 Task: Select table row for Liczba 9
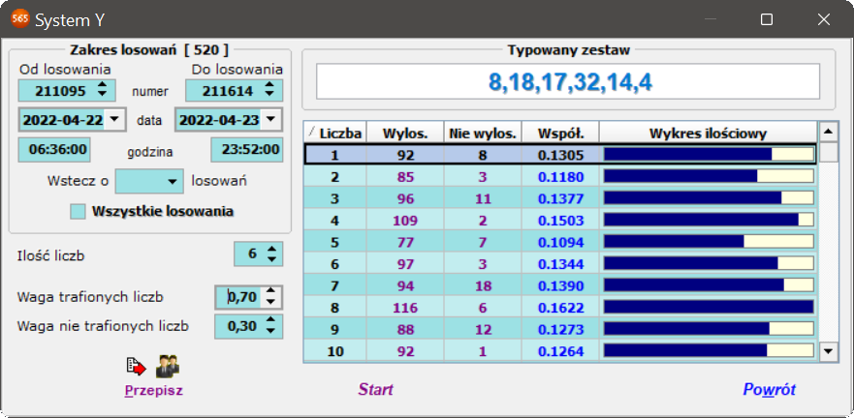click(x=560, y=329)
